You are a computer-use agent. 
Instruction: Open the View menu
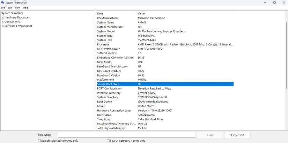[17, 8]
